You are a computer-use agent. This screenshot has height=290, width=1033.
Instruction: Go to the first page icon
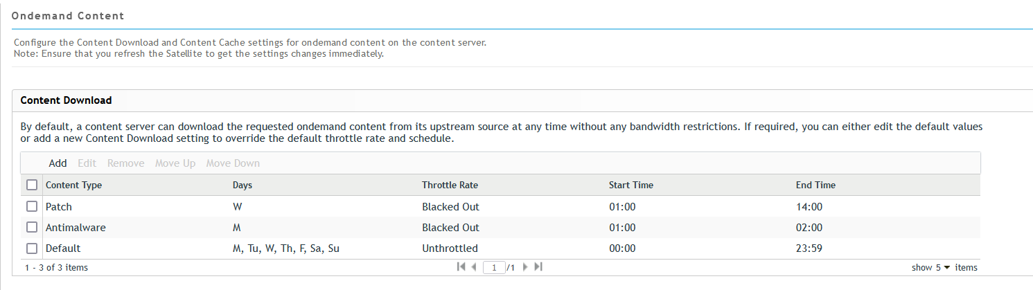click(x=461, y=267)
